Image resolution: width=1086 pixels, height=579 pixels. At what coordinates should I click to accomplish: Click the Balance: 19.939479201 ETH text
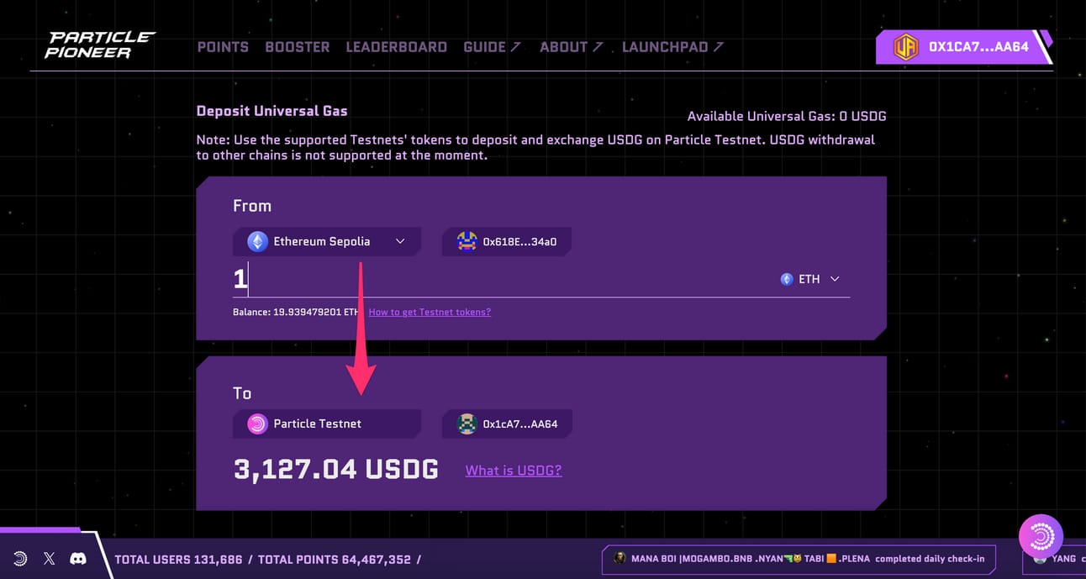point(296,312)
